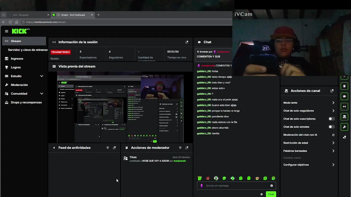
Task: Open the filter on Feed de actividades
Action: 107,148
